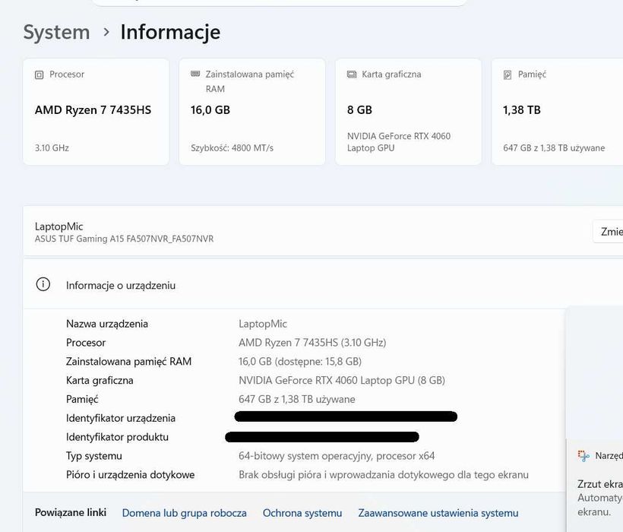Click the '647 GB z 1,38 TB używane' list value
Viewport: 623px width, 532px height.
pos(297,399)
